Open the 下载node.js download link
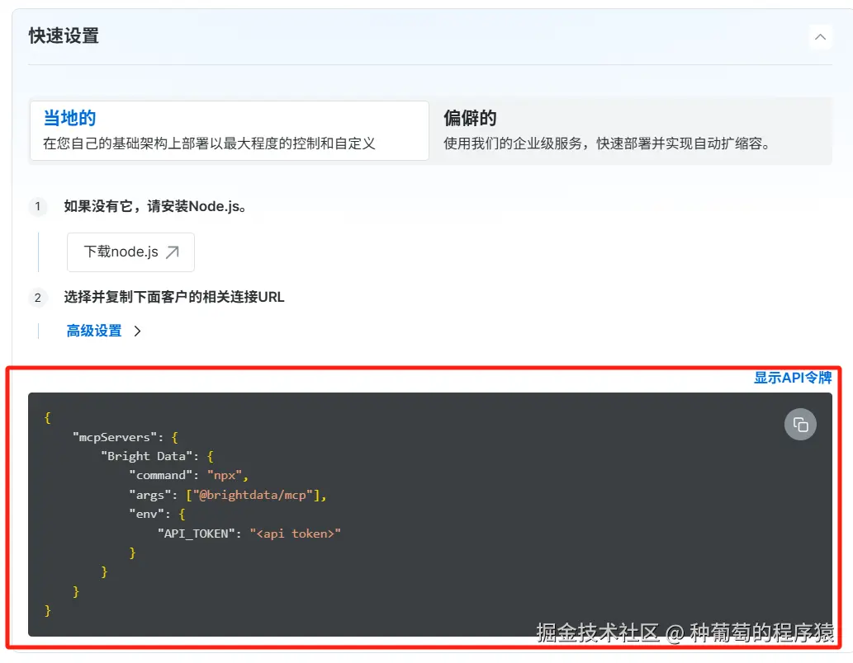853x663 pixels. (130, 252)
